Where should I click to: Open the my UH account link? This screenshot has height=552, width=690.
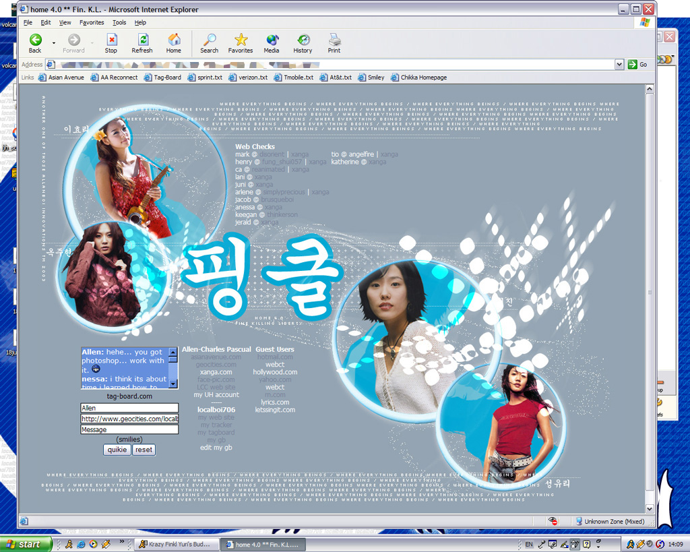[x=216, y=394]
